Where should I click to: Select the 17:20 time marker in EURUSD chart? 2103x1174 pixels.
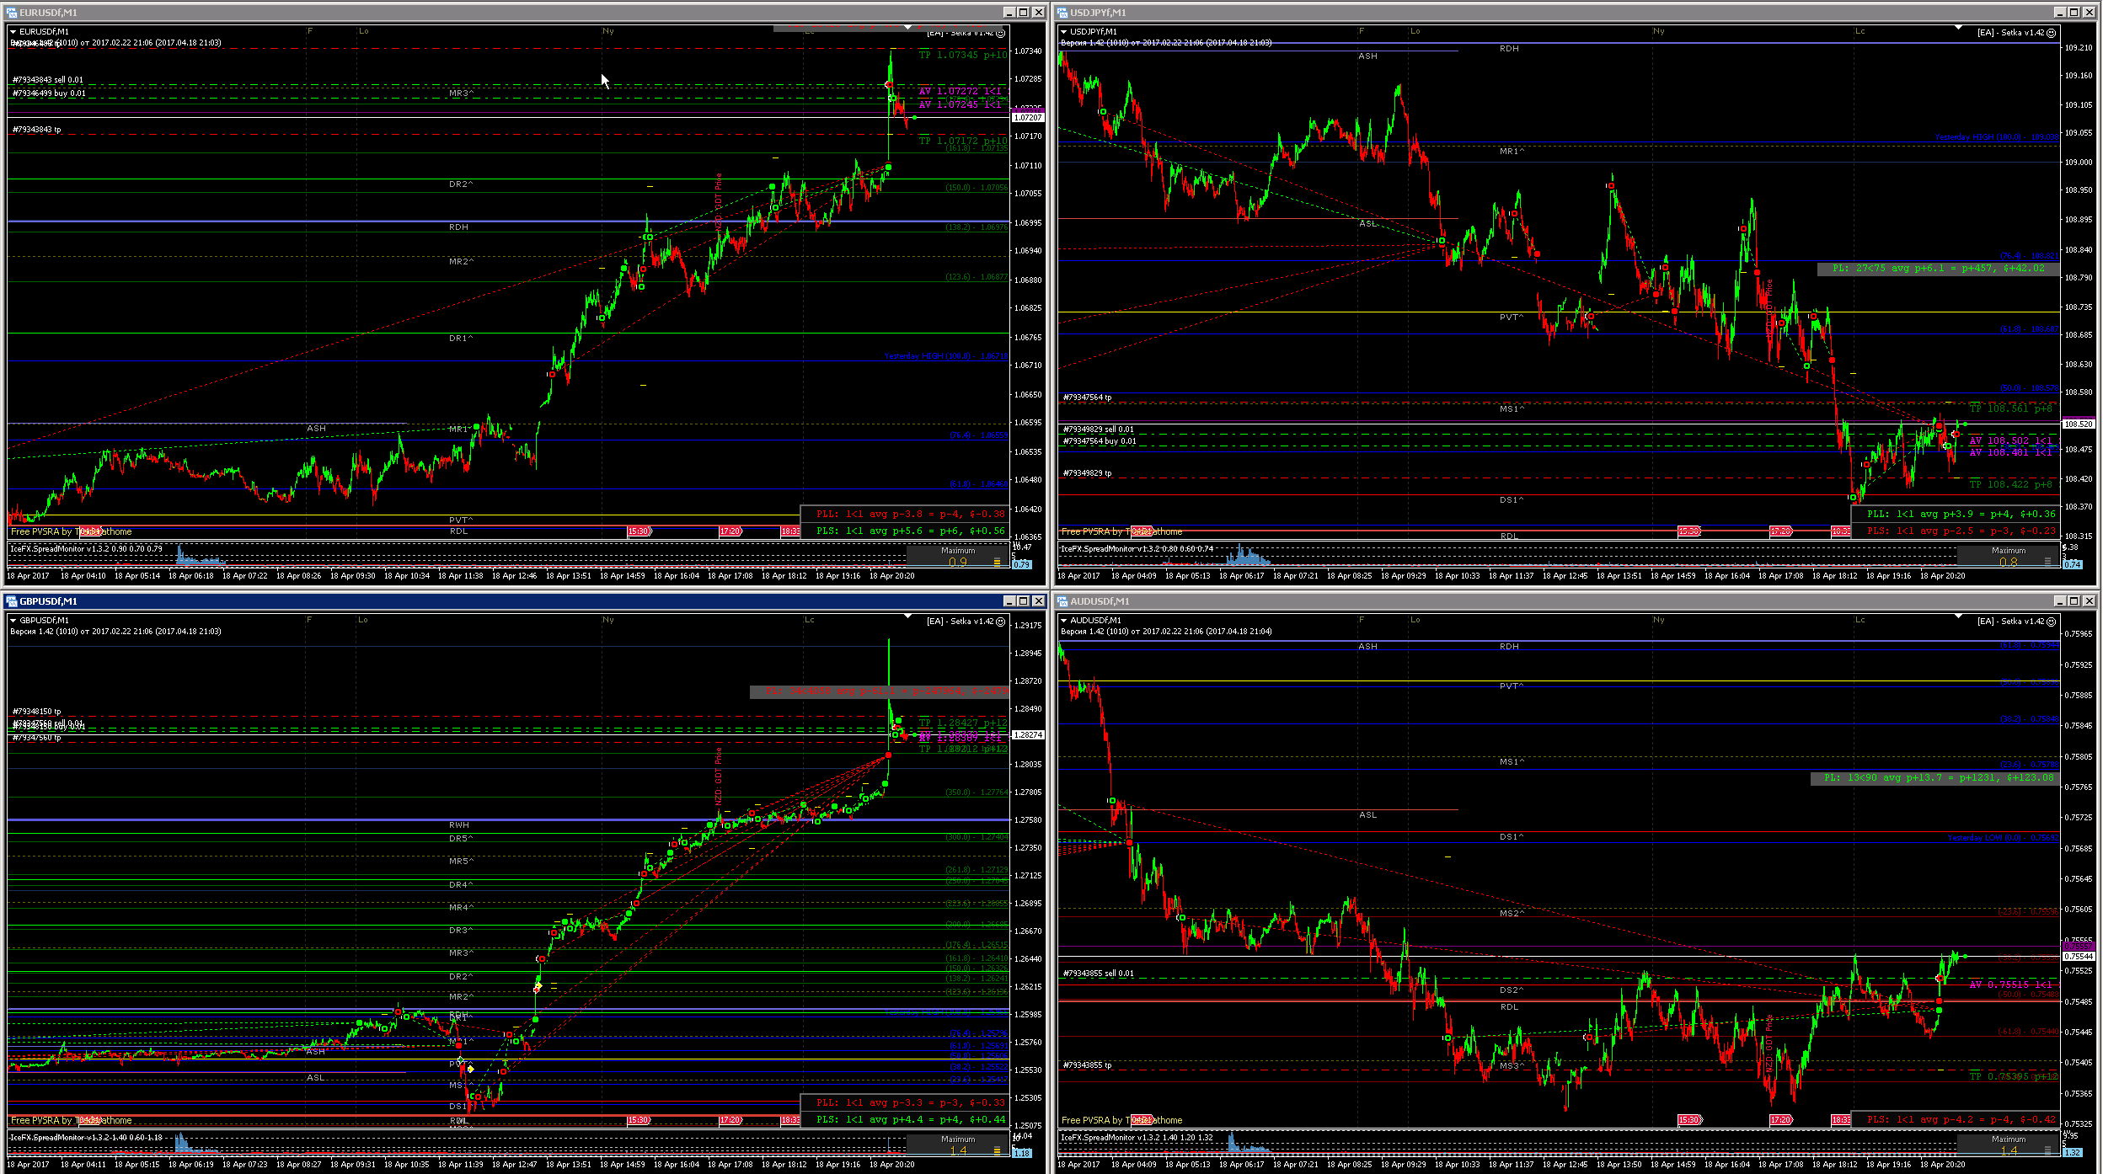[x=731, y=531]
